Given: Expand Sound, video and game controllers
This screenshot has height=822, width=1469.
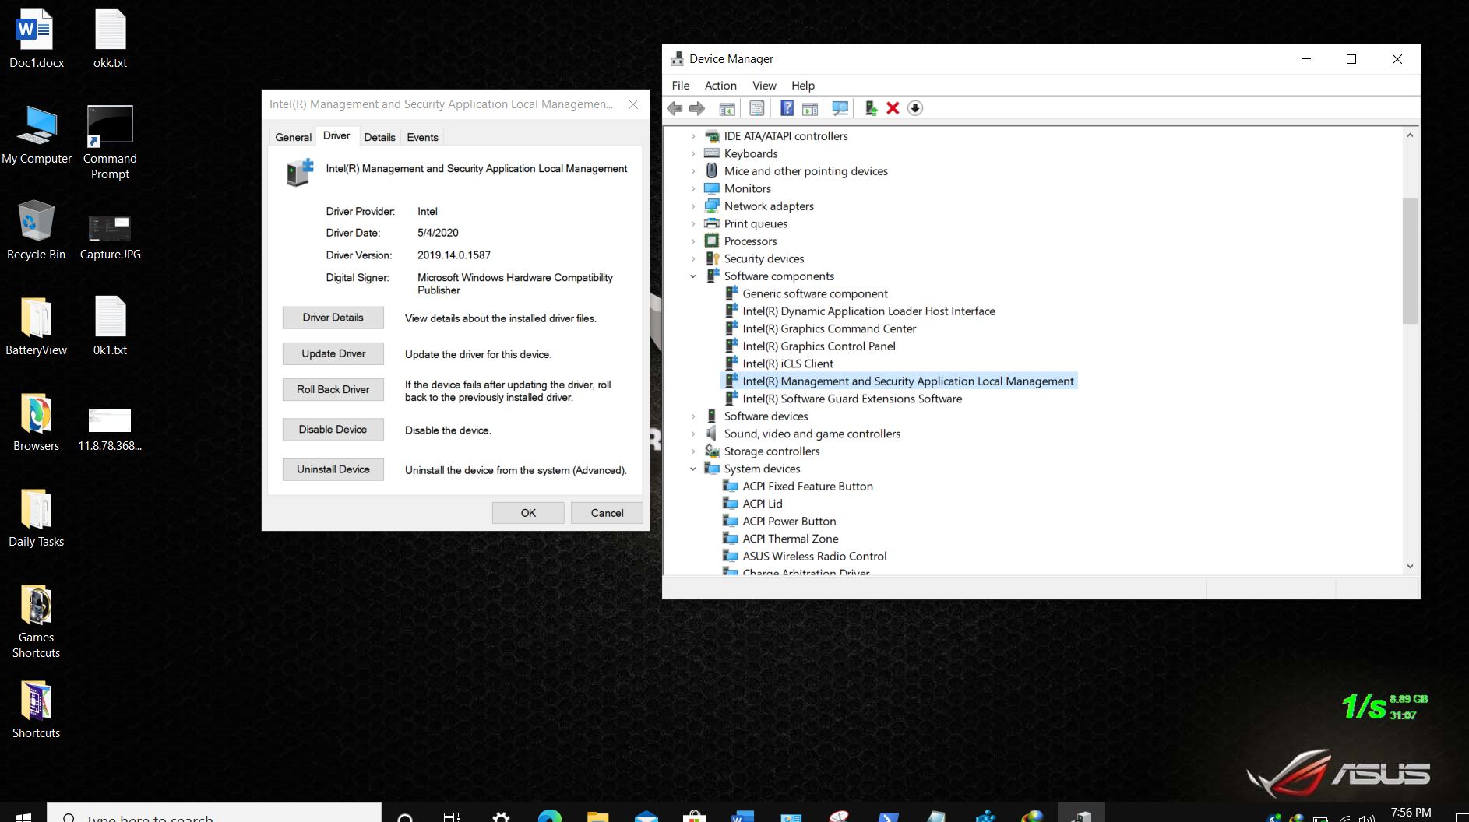Looking at the screenshot, I should (693, 434).
